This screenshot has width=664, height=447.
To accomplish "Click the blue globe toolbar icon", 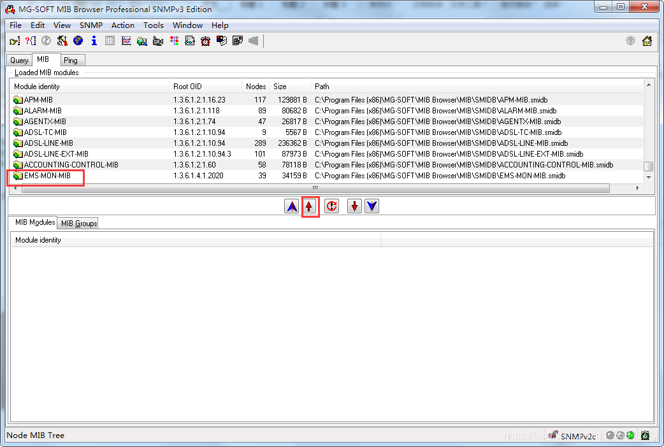I will pyautogui.click(x=78, y=41).
